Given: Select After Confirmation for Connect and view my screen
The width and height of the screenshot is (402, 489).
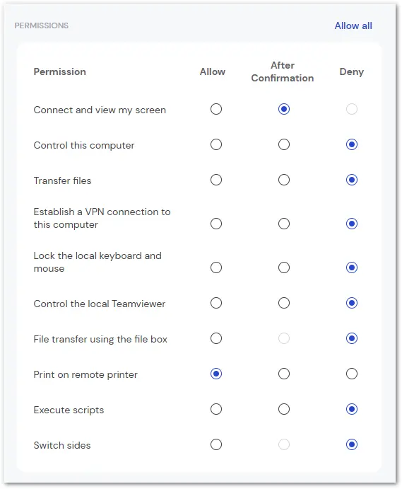Looking at the screenshot, I should coord(284,109).
